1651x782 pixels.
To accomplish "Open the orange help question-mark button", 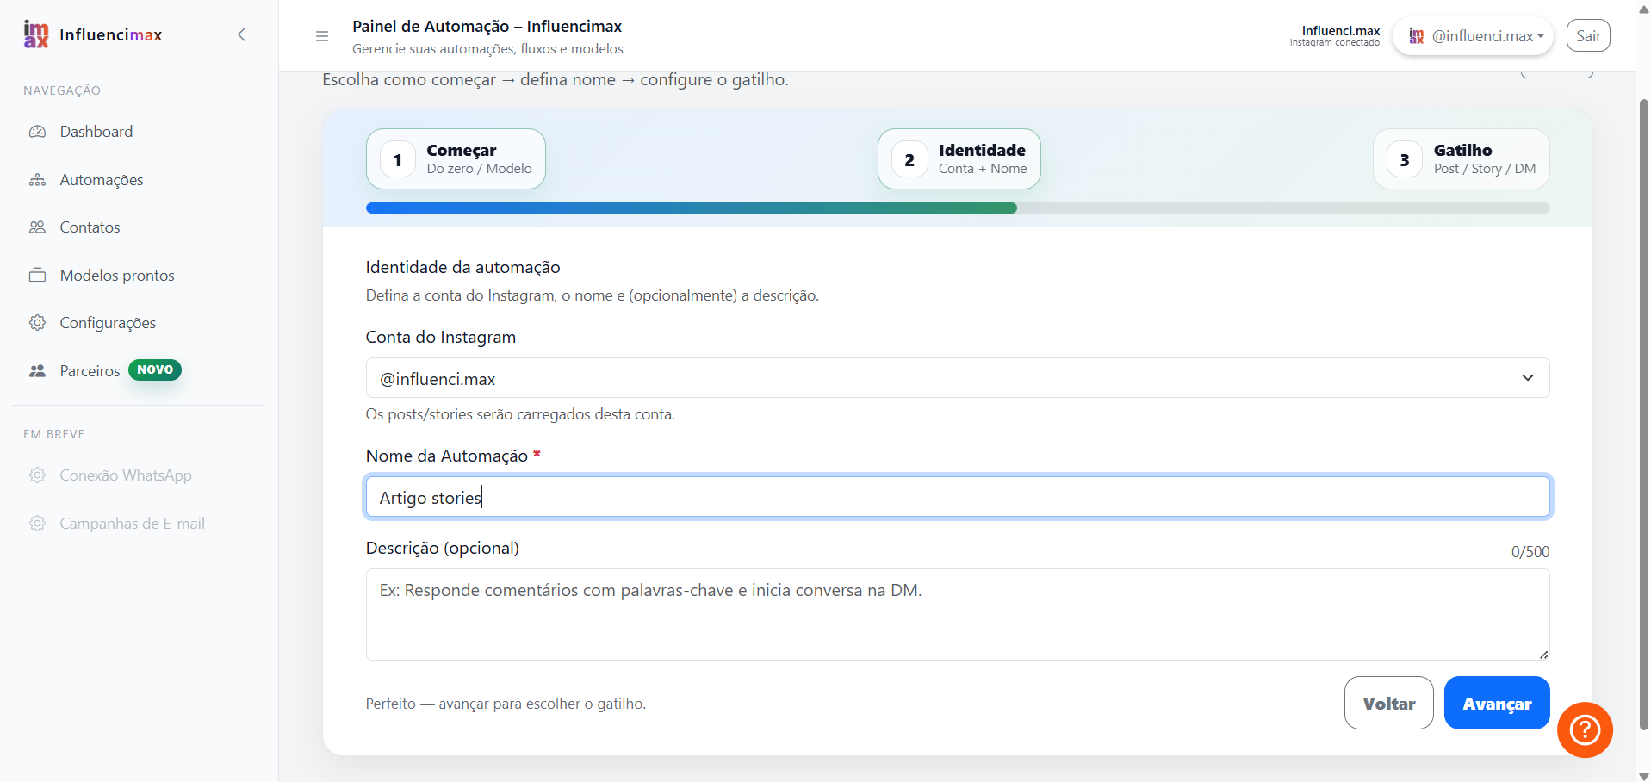I will (1585, 730).
